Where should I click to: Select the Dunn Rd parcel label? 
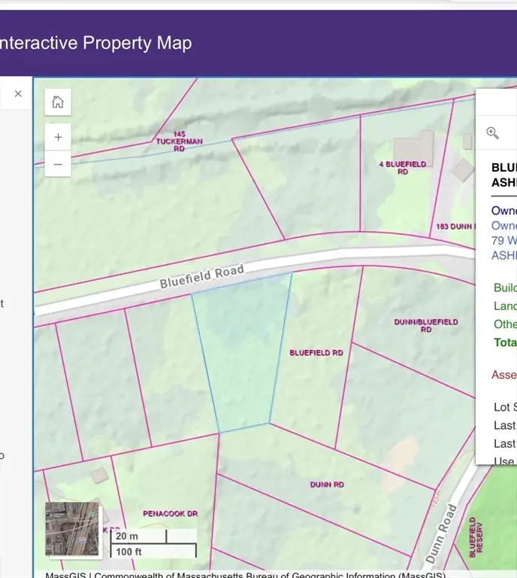click(327, 485)
